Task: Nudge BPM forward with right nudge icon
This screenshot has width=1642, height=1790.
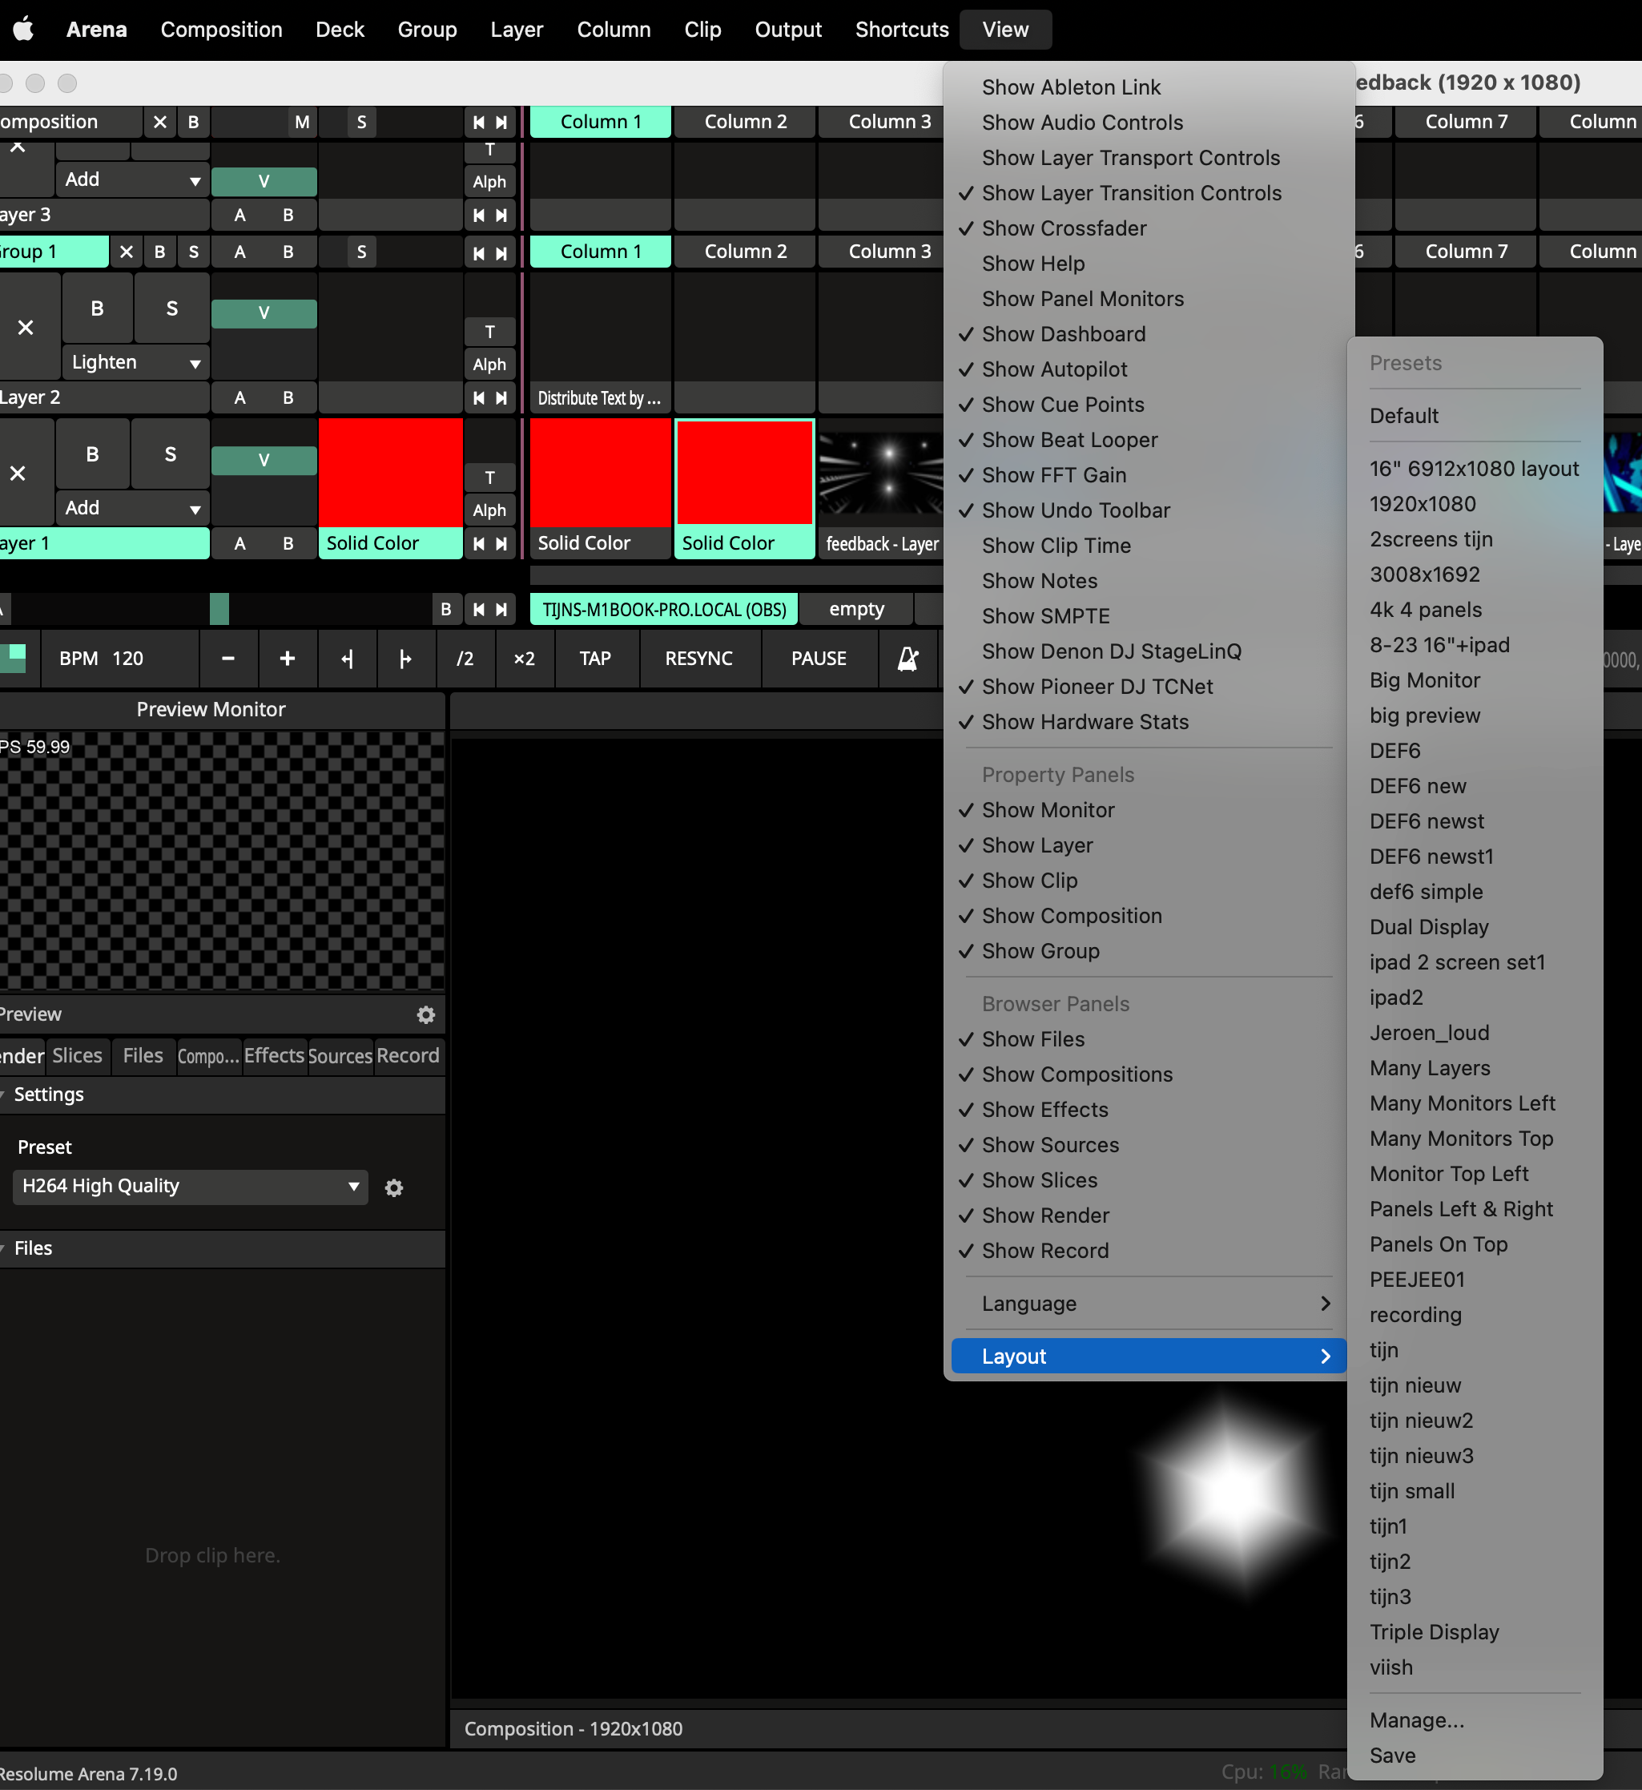Action: 405,659
